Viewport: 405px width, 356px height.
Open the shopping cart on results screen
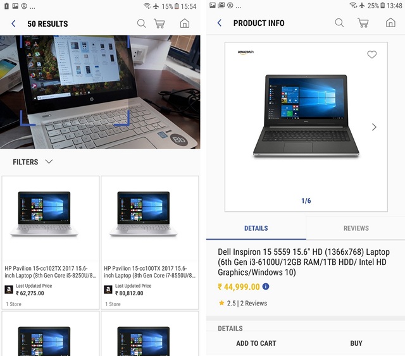click(159, 23)
